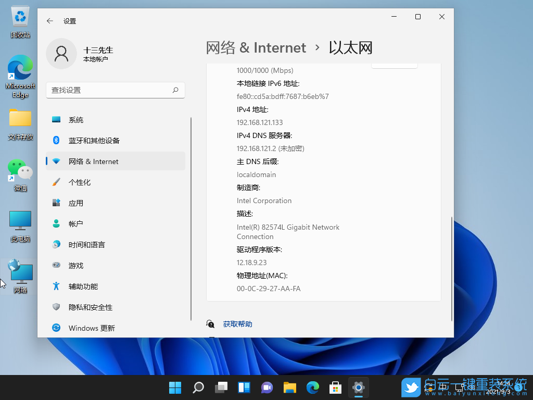Open 帐户 settings
The height and width of the screenshot is (400, 533).
point(76,223)
